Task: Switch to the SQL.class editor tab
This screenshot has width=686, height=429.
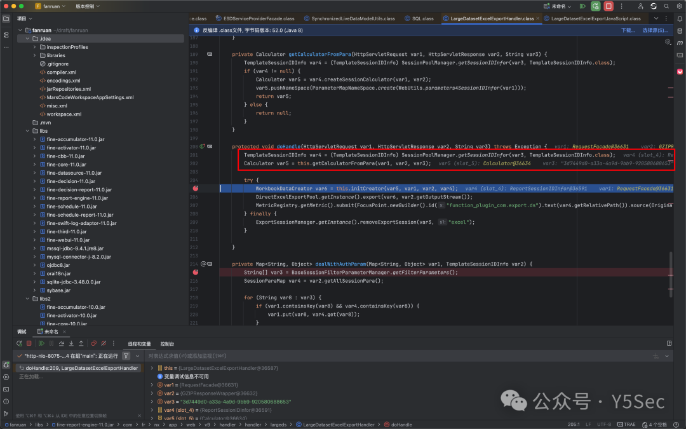Action: [419, 18]
